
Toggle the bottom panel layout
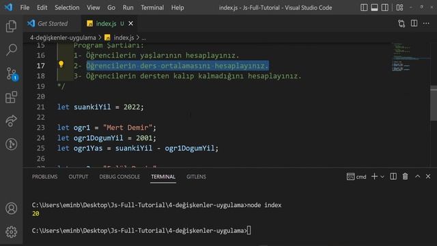[x=374, y=8]
